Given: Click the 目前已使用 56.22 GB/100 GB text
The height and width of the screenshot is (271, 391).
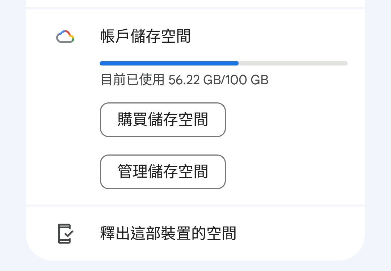Looking at the screenshot, I should click(184, 80).
